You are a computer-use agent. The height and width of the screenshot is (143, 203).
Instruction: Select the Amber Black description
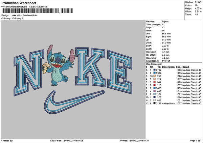pos(168,104)
